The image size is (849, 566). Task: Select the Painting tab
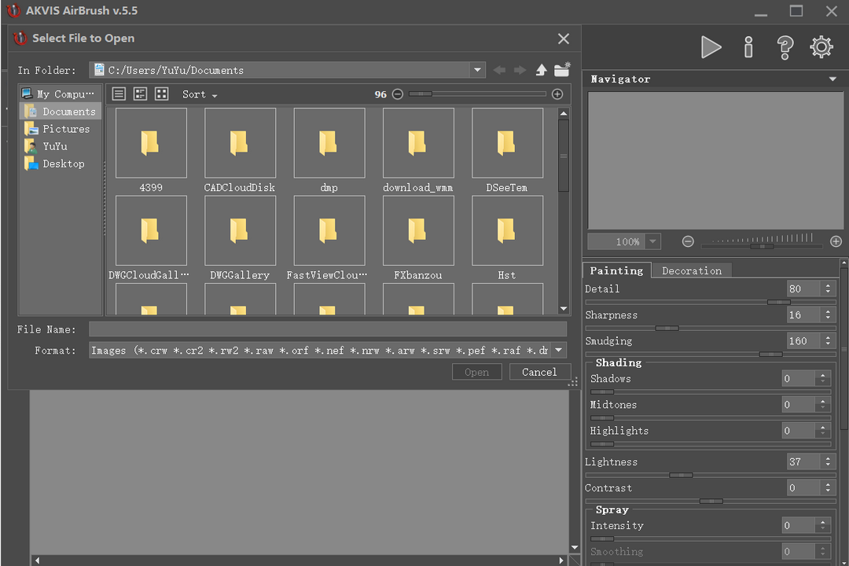[616, 270]
